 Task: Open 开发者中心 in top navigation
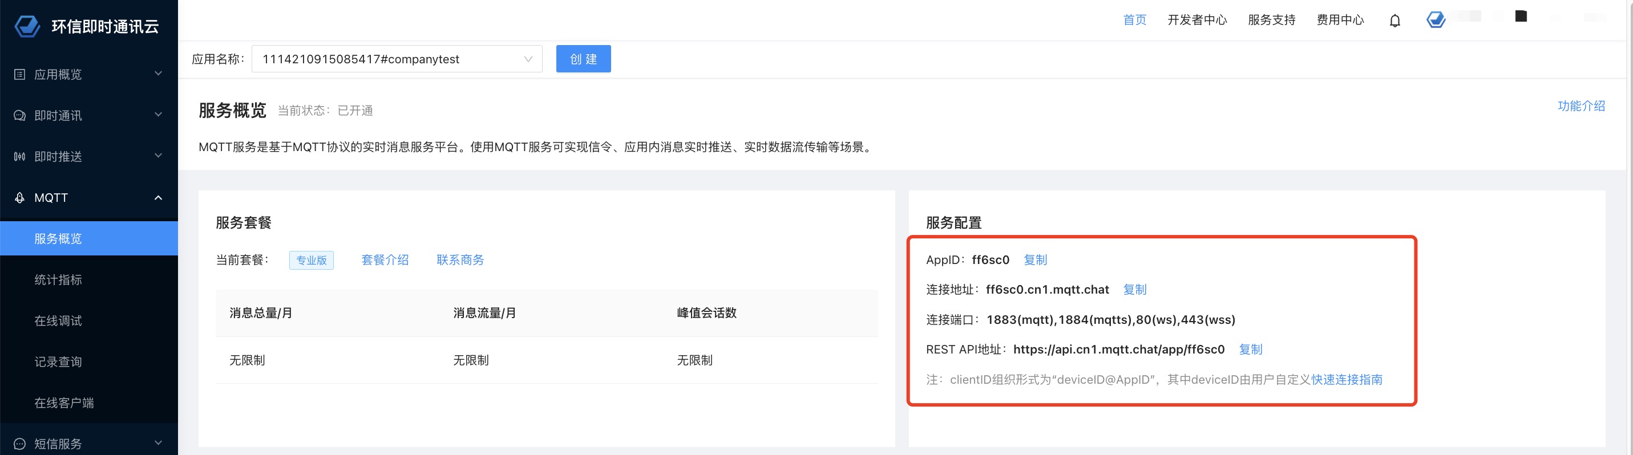[1198, 21]
